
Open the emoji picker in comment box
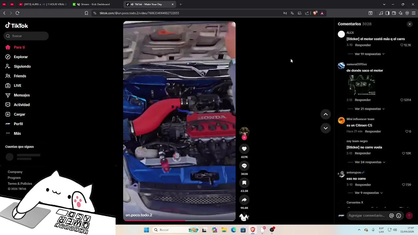click(398, 215)
